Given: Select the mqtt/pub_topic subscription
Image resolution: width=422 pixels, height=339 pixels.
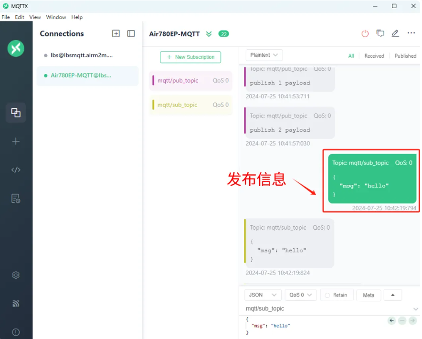Looking at the screenshot, I should 190,81.
